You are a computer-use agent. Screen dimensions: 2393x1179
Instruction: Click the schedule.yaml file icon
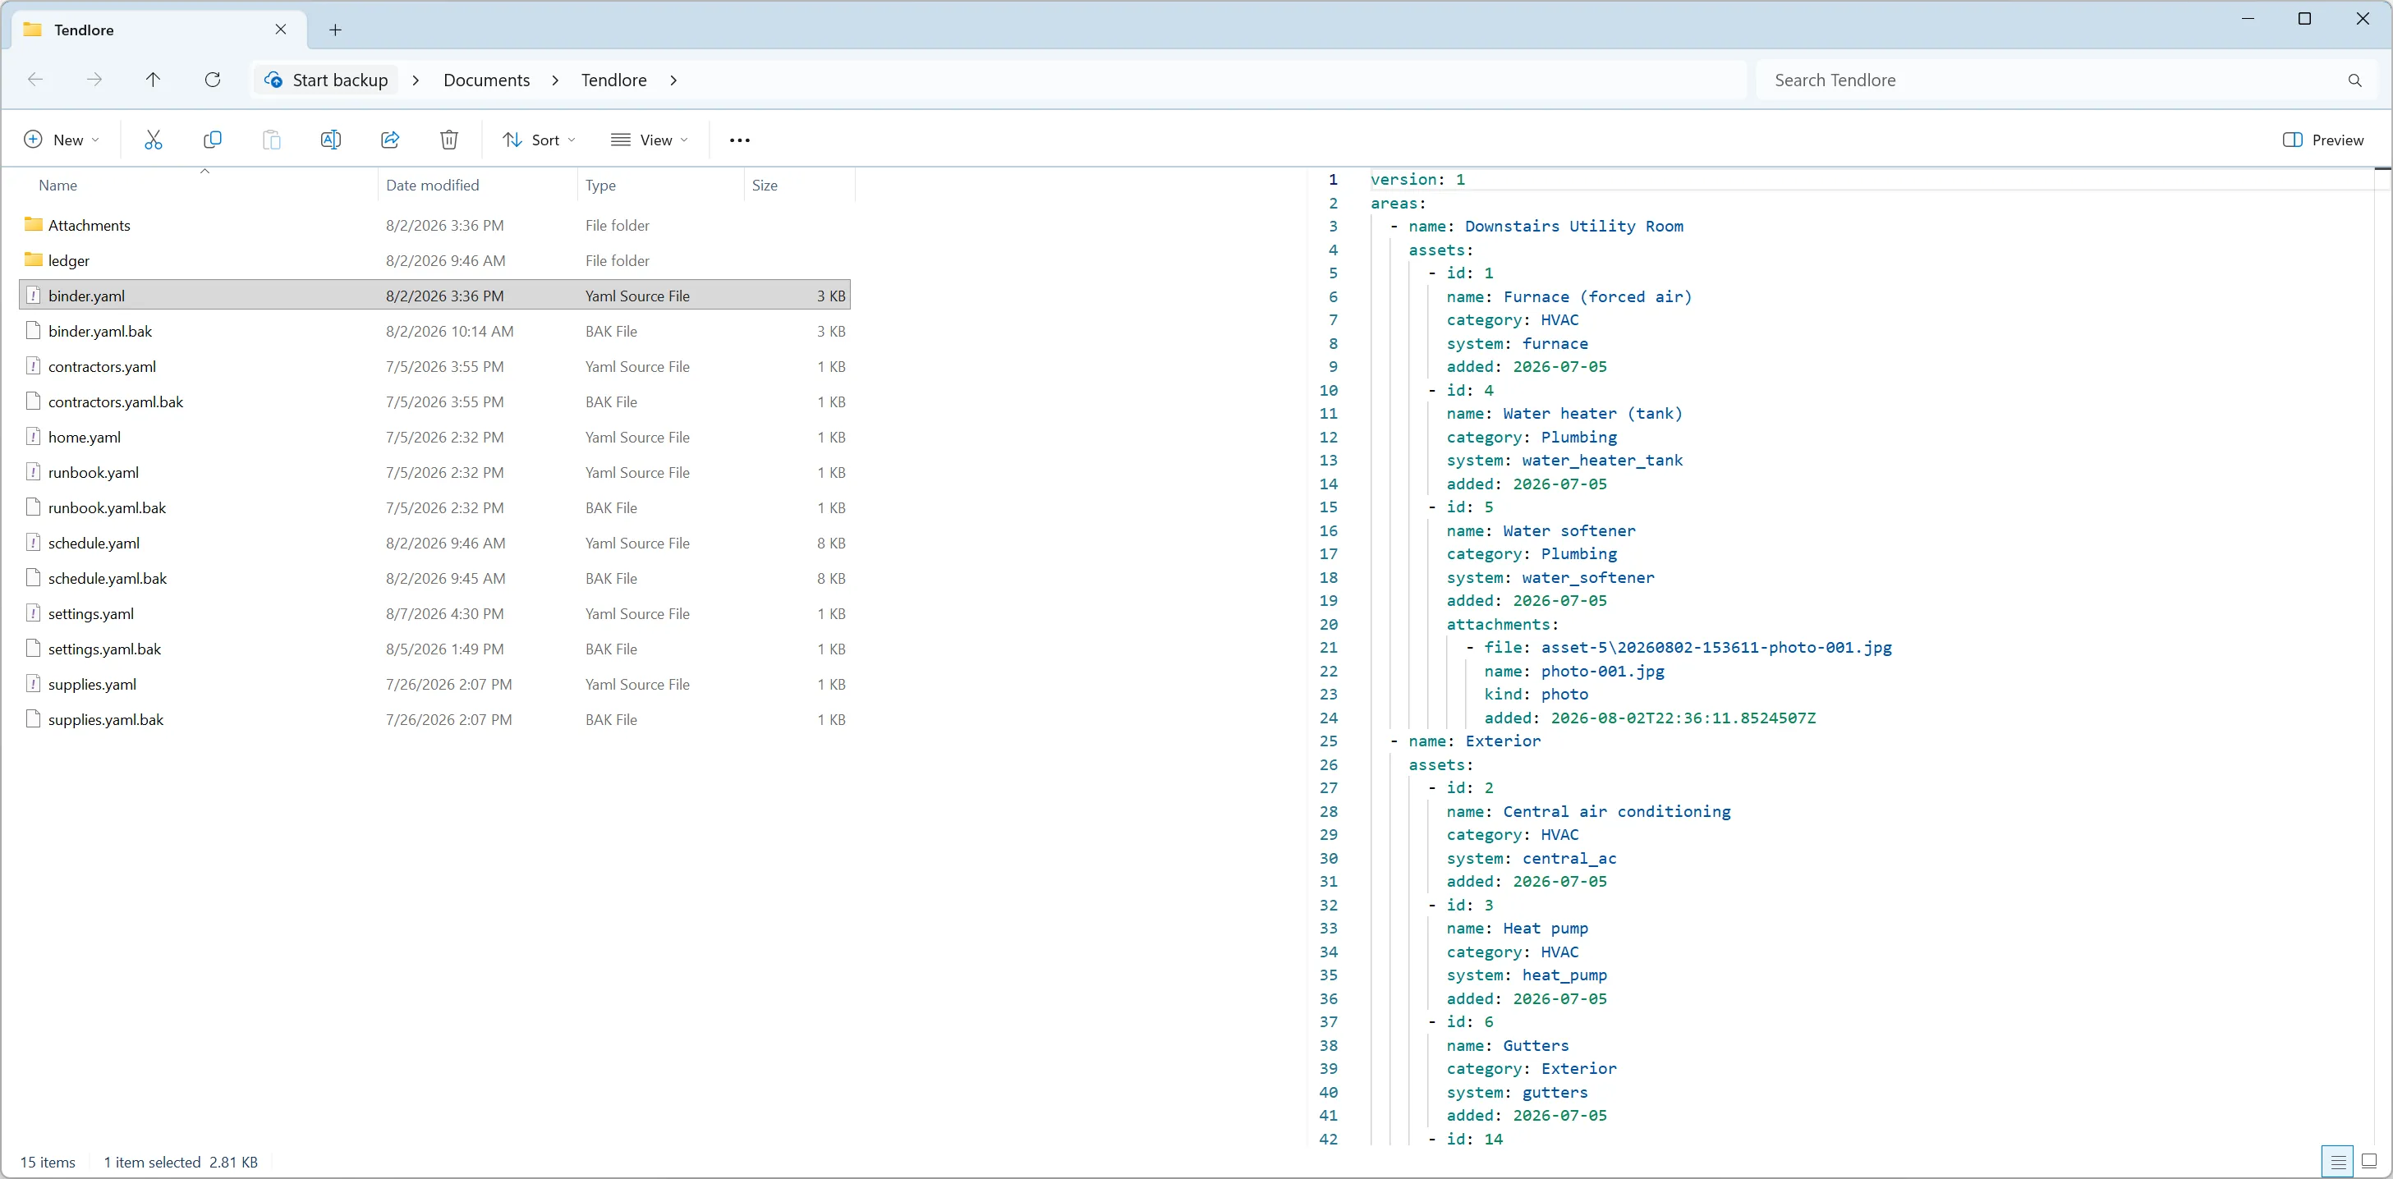(x=34, y=543)
